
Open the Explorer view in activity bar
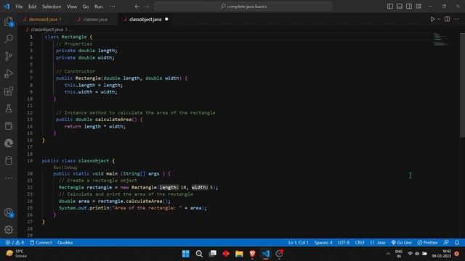[x=9, y=22]
